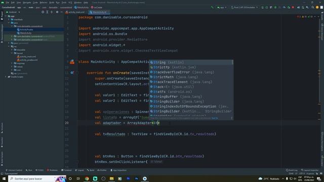Screen dimensions: 324x182
Task: Open the Run menu
Action: (58, 3)
